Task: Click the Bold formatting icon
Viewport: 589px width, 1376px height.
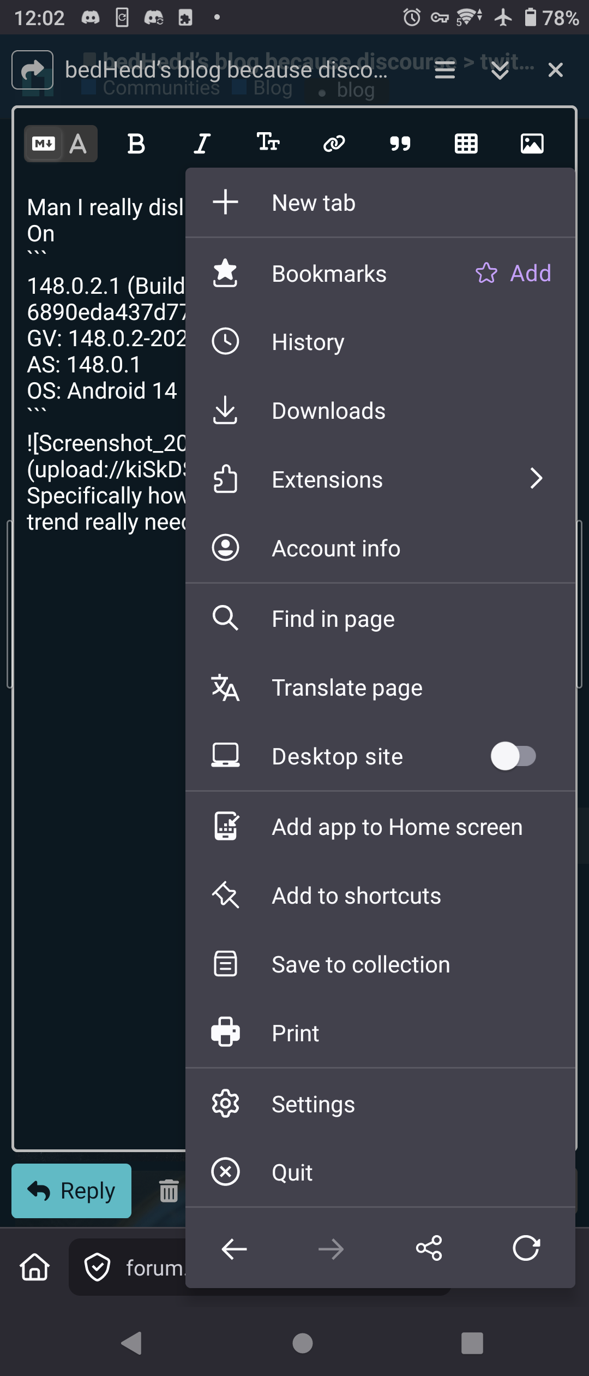Action: (136, 144)
